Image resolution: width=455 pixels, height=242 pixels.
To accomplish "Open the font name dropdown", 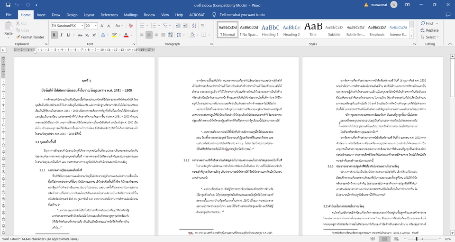I will coord(82,26).
